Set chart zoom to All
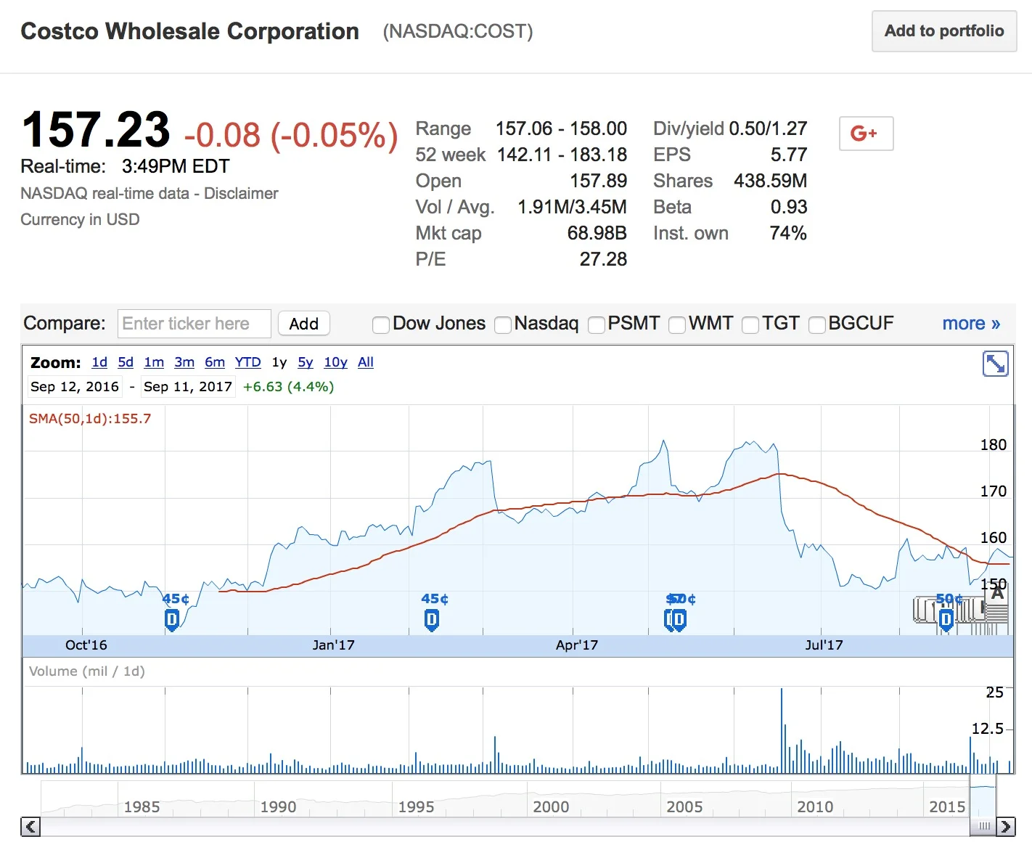This screenshot has height=842, width=1032. 366,362
